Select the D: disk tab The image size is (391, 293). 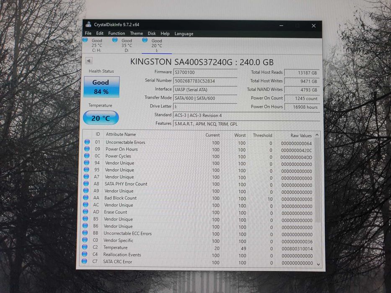tap(127, 45)
